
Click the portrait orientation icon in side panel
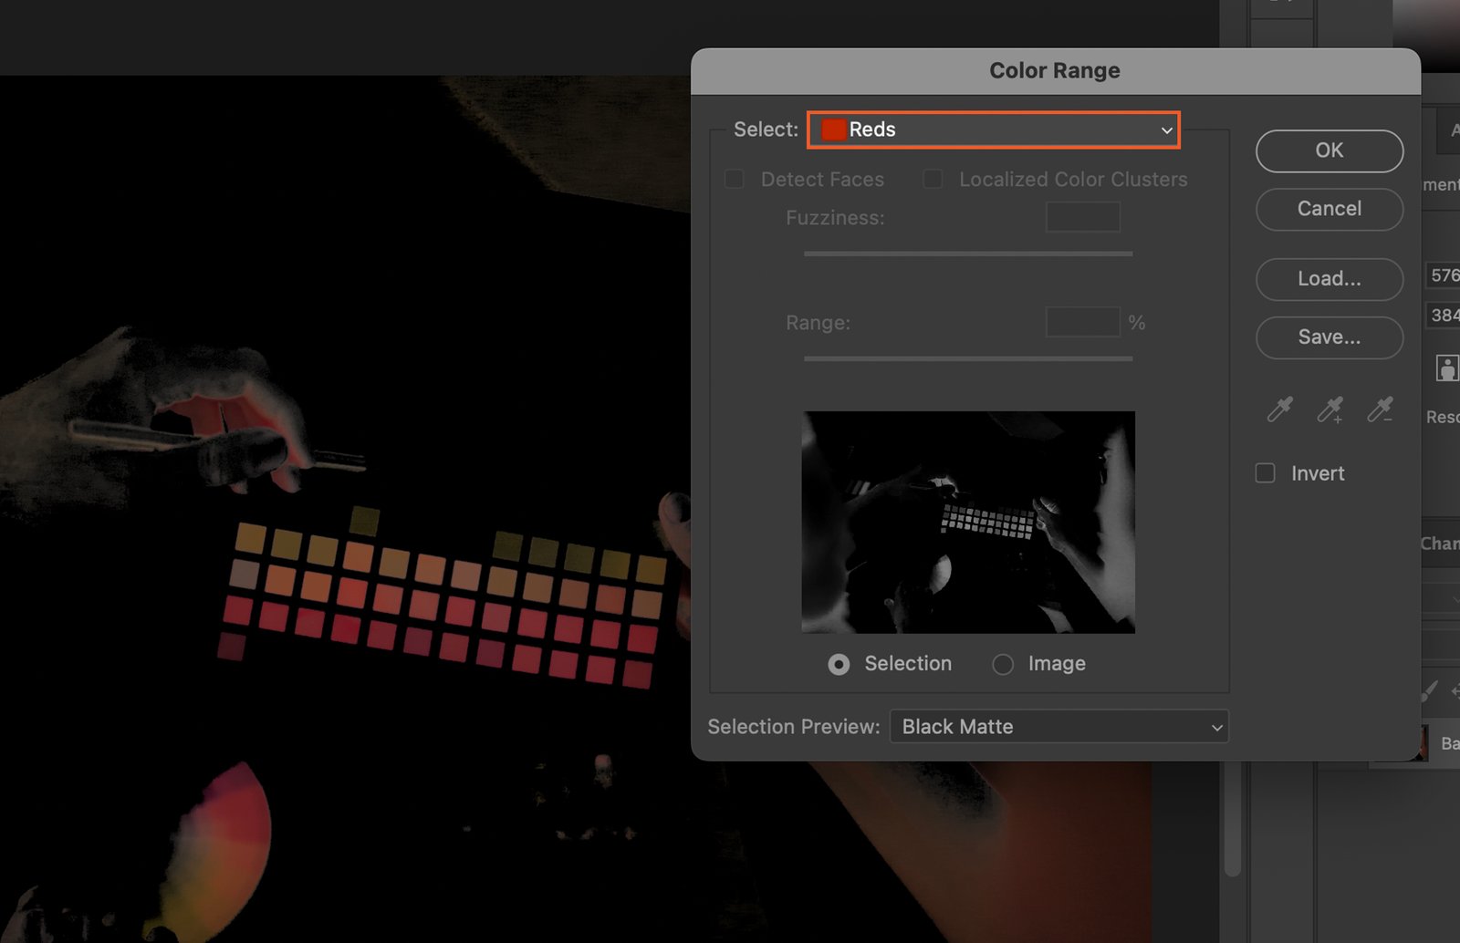pos(1446,368)
